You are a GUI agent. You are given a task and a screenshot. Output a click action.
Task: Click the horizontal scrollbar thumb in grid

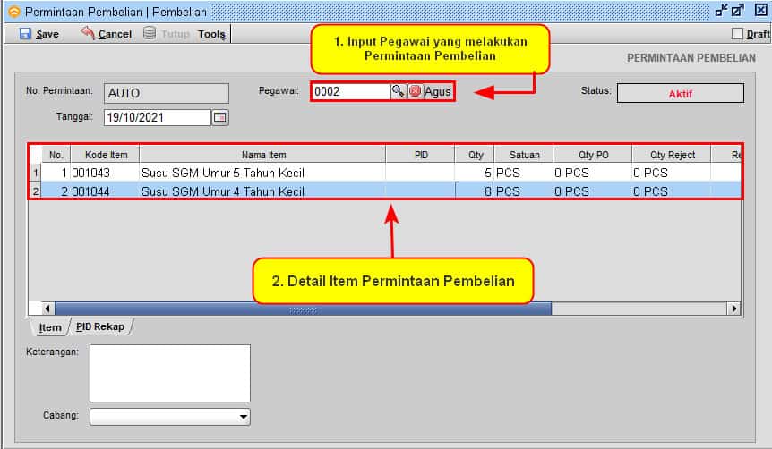pos(303,309)
